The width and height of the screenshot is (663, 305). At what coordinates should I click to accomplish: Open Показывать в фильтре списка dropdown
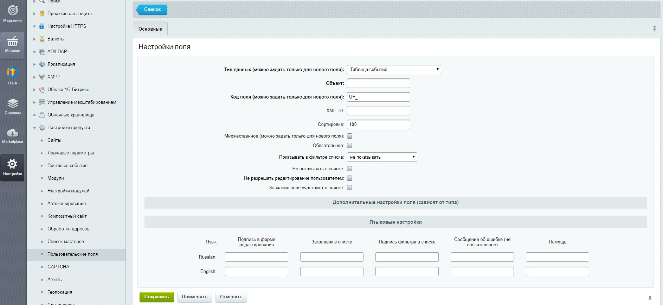pos(382,157)
